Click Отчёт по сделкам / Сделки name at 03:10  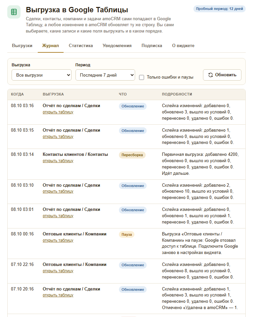71,185
